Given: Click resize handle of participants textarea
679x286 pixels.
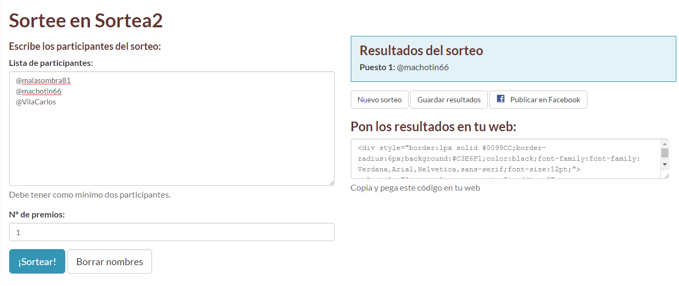Looking at the screenshot, I should click(331, 182).
